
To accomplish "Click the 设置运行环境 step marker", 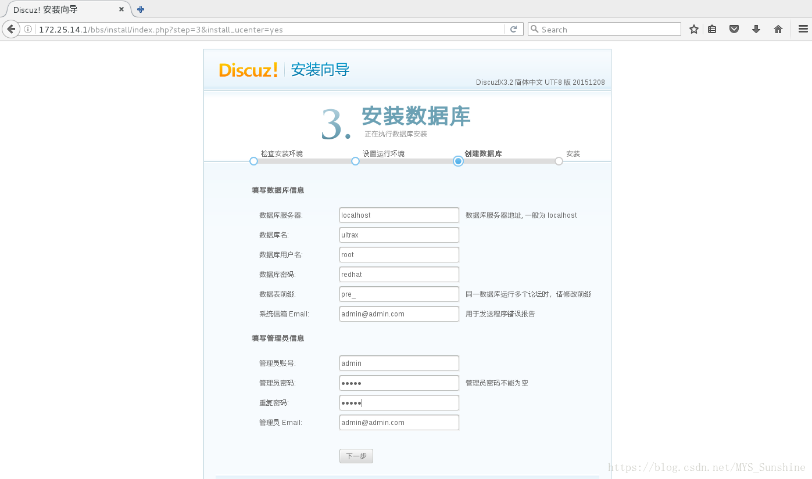I will coord(355,161).
